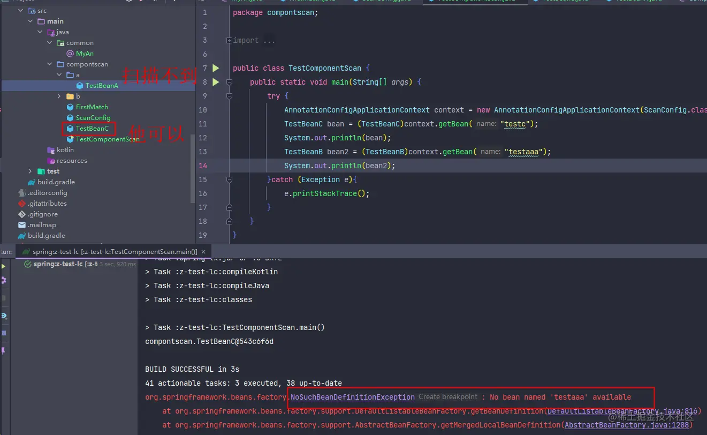Click the FirstMatch class icon
The image size is (707, 435).
(x=70, y=107)
